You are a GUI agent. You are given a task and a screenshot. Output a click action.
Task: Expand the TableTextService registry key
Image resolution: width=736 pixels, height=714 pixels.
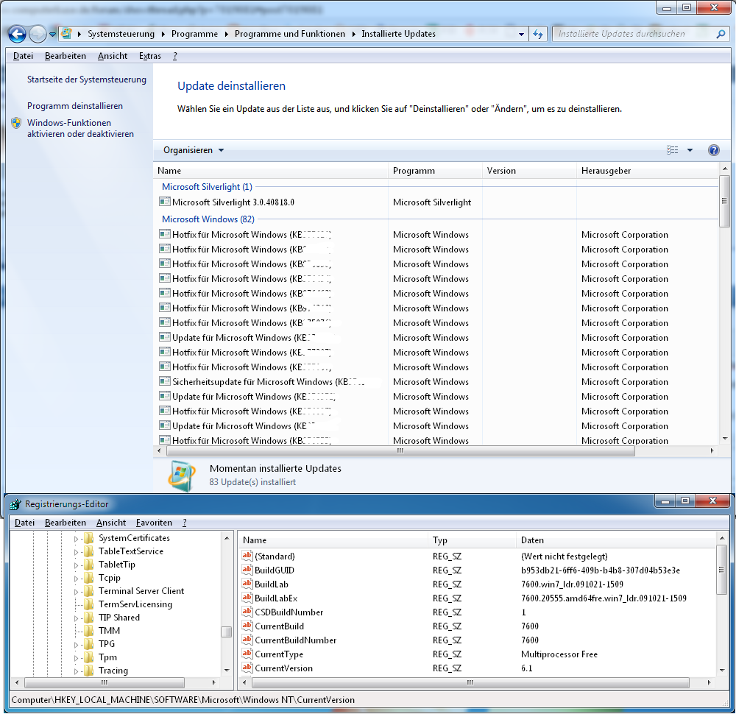tap(76, 552)
